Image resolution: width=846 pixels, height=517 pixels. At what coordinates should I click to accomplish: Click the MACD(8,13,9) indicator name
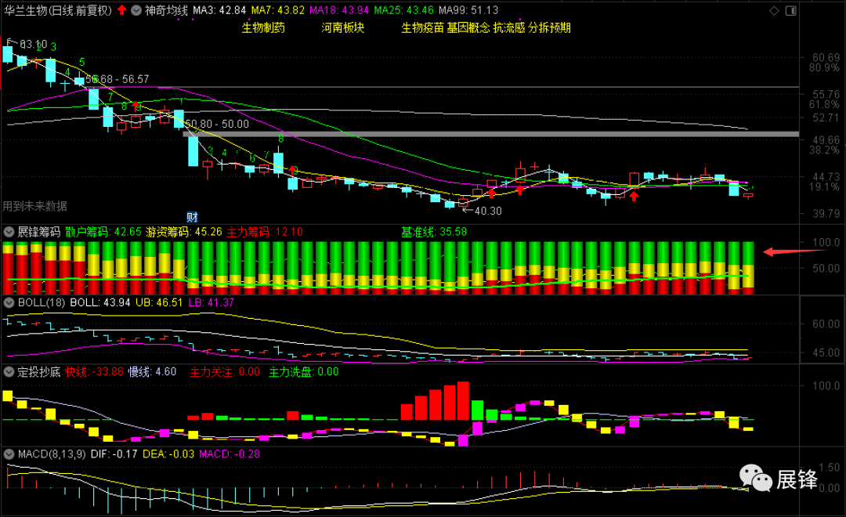tap(51, 454)
